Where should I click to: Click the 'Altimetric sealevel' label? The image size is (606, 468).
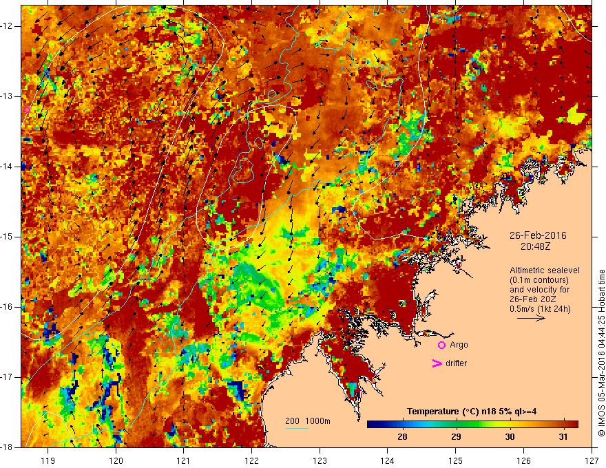click(545, 270)
